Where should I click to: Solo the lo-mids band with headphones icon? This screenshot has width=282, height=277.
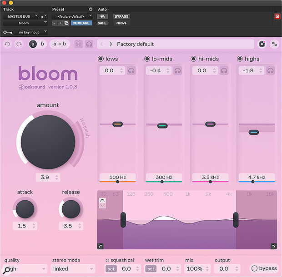tap(178, 70)
